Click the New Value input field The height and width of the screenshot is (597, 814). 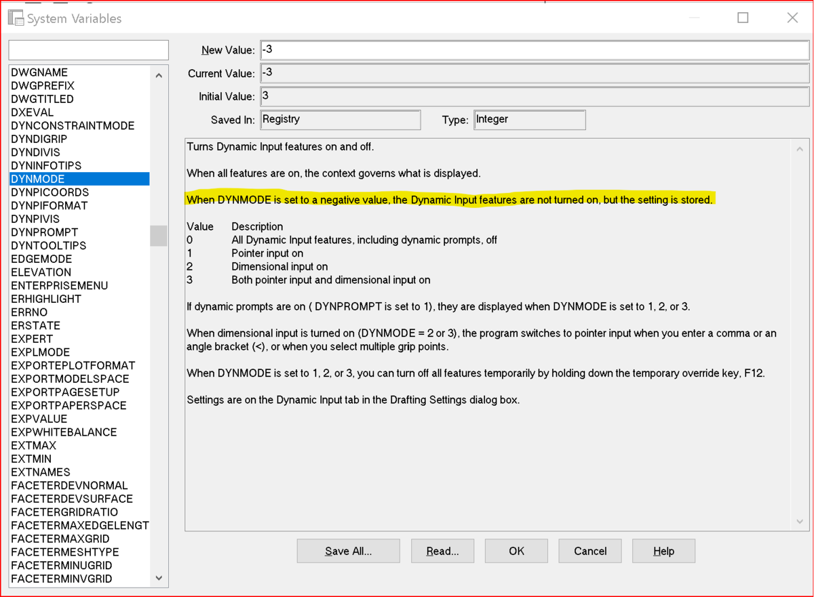[535, 50]
